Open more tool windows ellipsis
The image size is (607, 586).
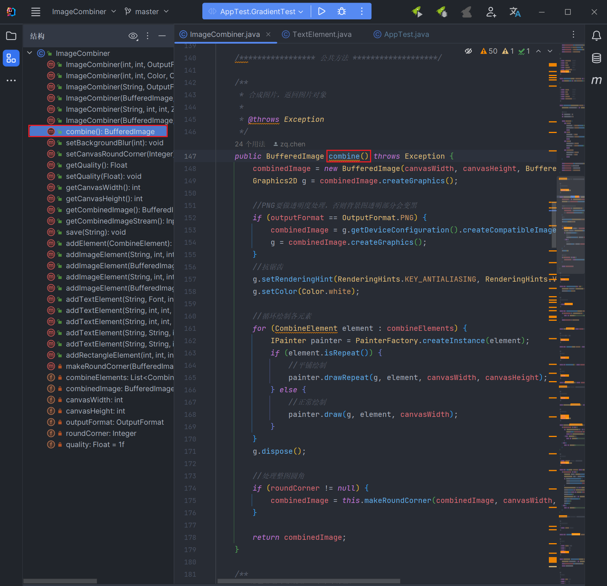point(11,80)
